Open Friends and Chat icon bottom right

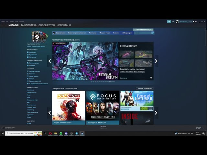click(x=203, y=128)
